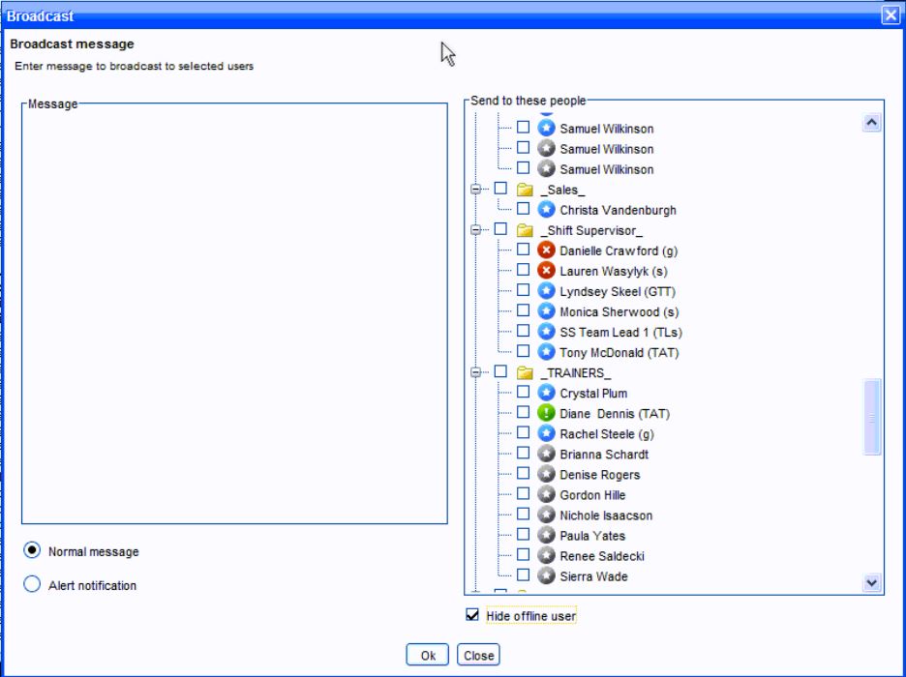Click Rachel Steele's blue status icon

pyautogui.click(x=546, y=433)
